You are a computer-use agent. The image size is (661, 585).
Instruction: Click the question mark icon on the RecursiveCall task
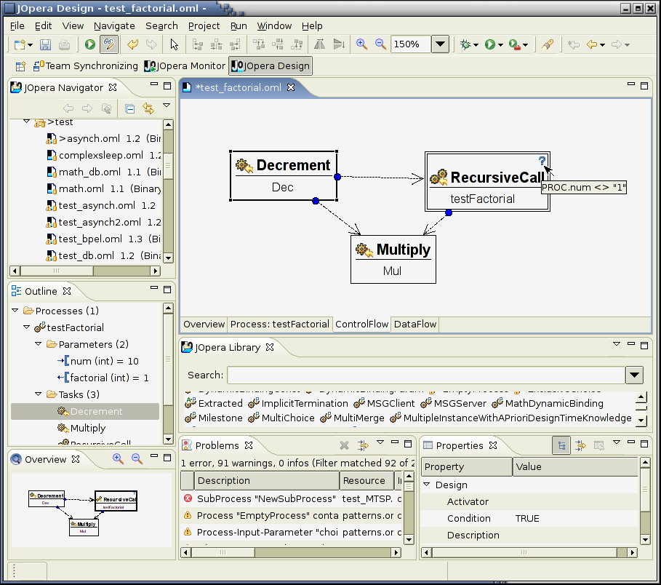(x=542, y=161)
